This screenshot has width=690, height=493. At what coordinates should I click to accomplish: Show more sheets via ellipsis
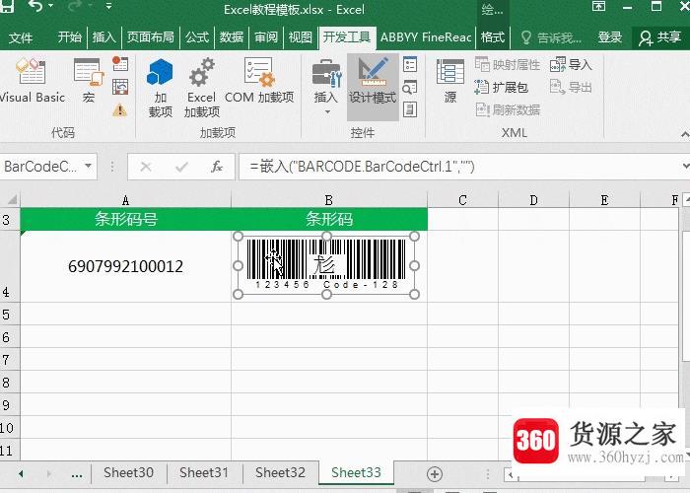tap(77, 474)
